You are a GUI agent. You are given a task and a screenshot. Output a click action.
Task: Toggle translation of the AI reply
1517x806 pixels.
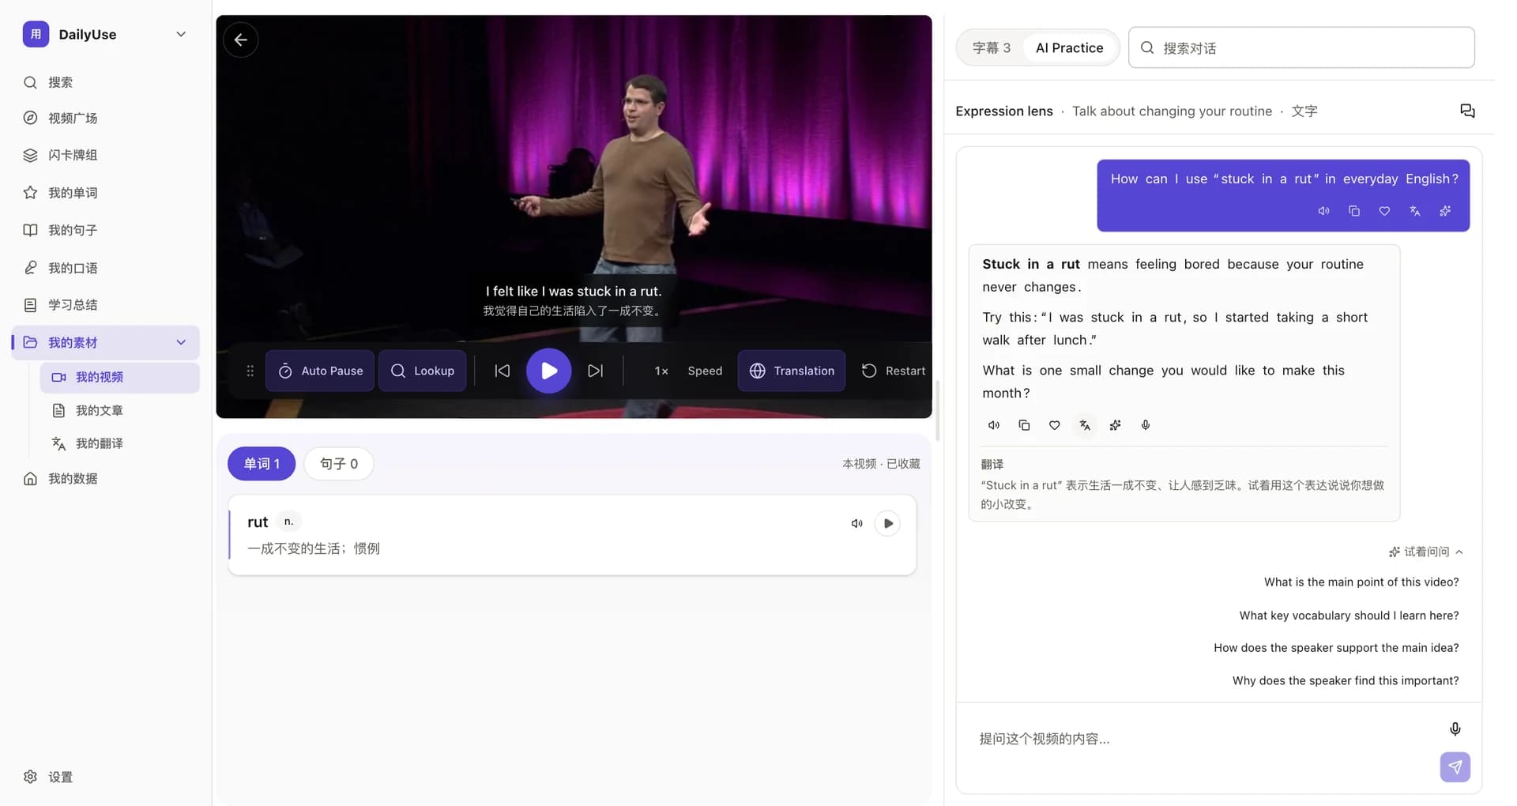(1085, 425)
